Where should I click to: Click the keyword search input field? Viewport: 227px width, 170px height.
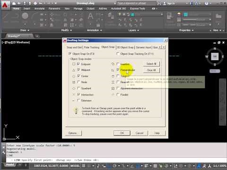(136, 3)
